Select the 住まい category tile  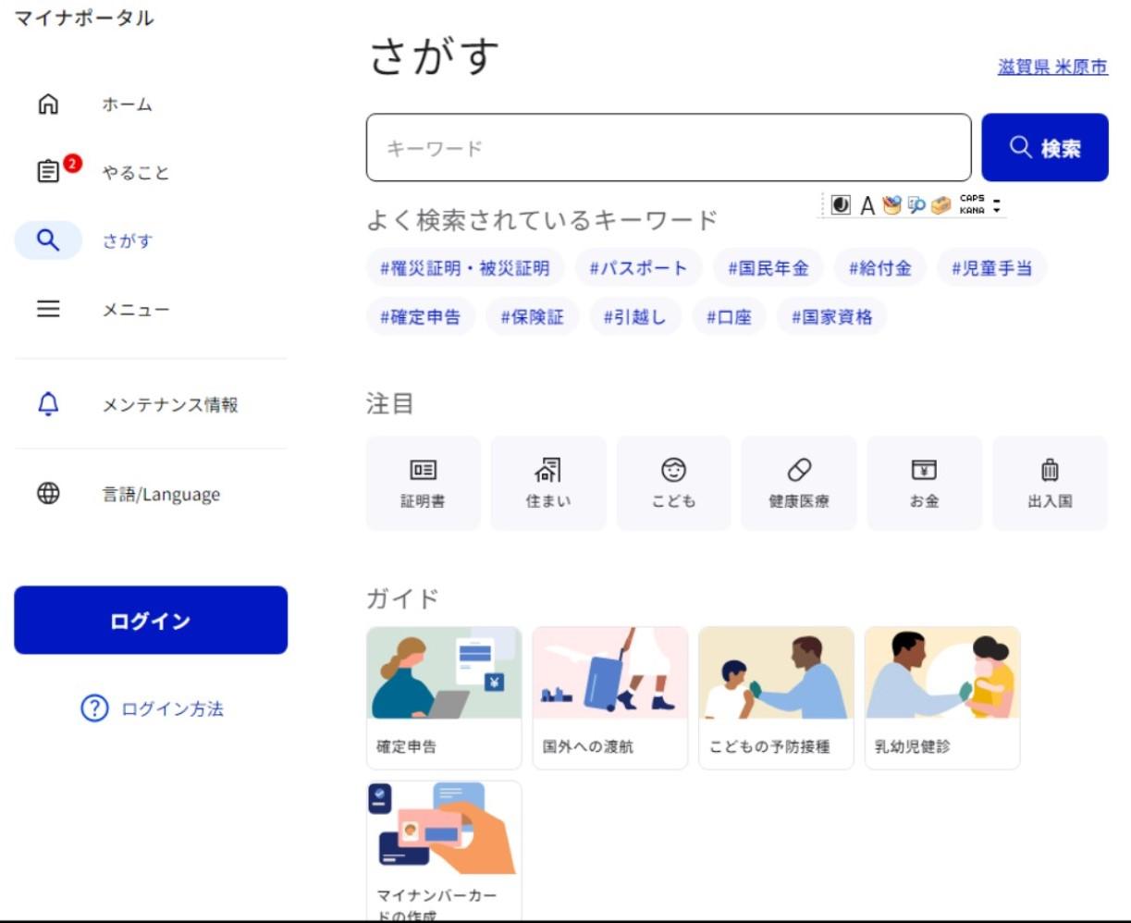coord(548,484)
